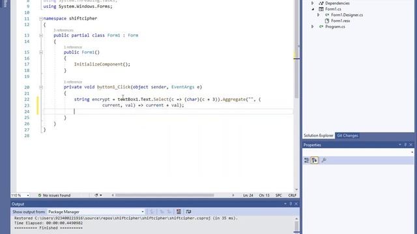
Task: Click the No issues found status
Action: (x=57, y=195)
